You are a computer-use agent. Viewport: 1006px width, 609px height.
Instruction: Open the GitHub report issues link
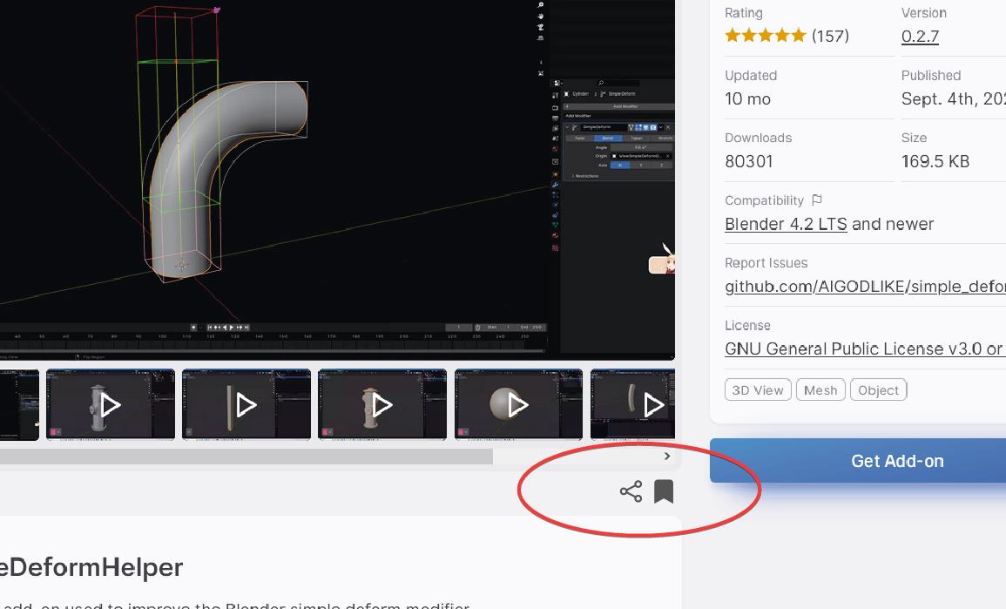pos(865,287)
